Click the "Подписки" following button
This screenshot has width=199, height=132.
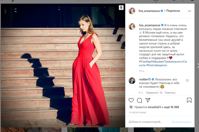click(173, 11)
